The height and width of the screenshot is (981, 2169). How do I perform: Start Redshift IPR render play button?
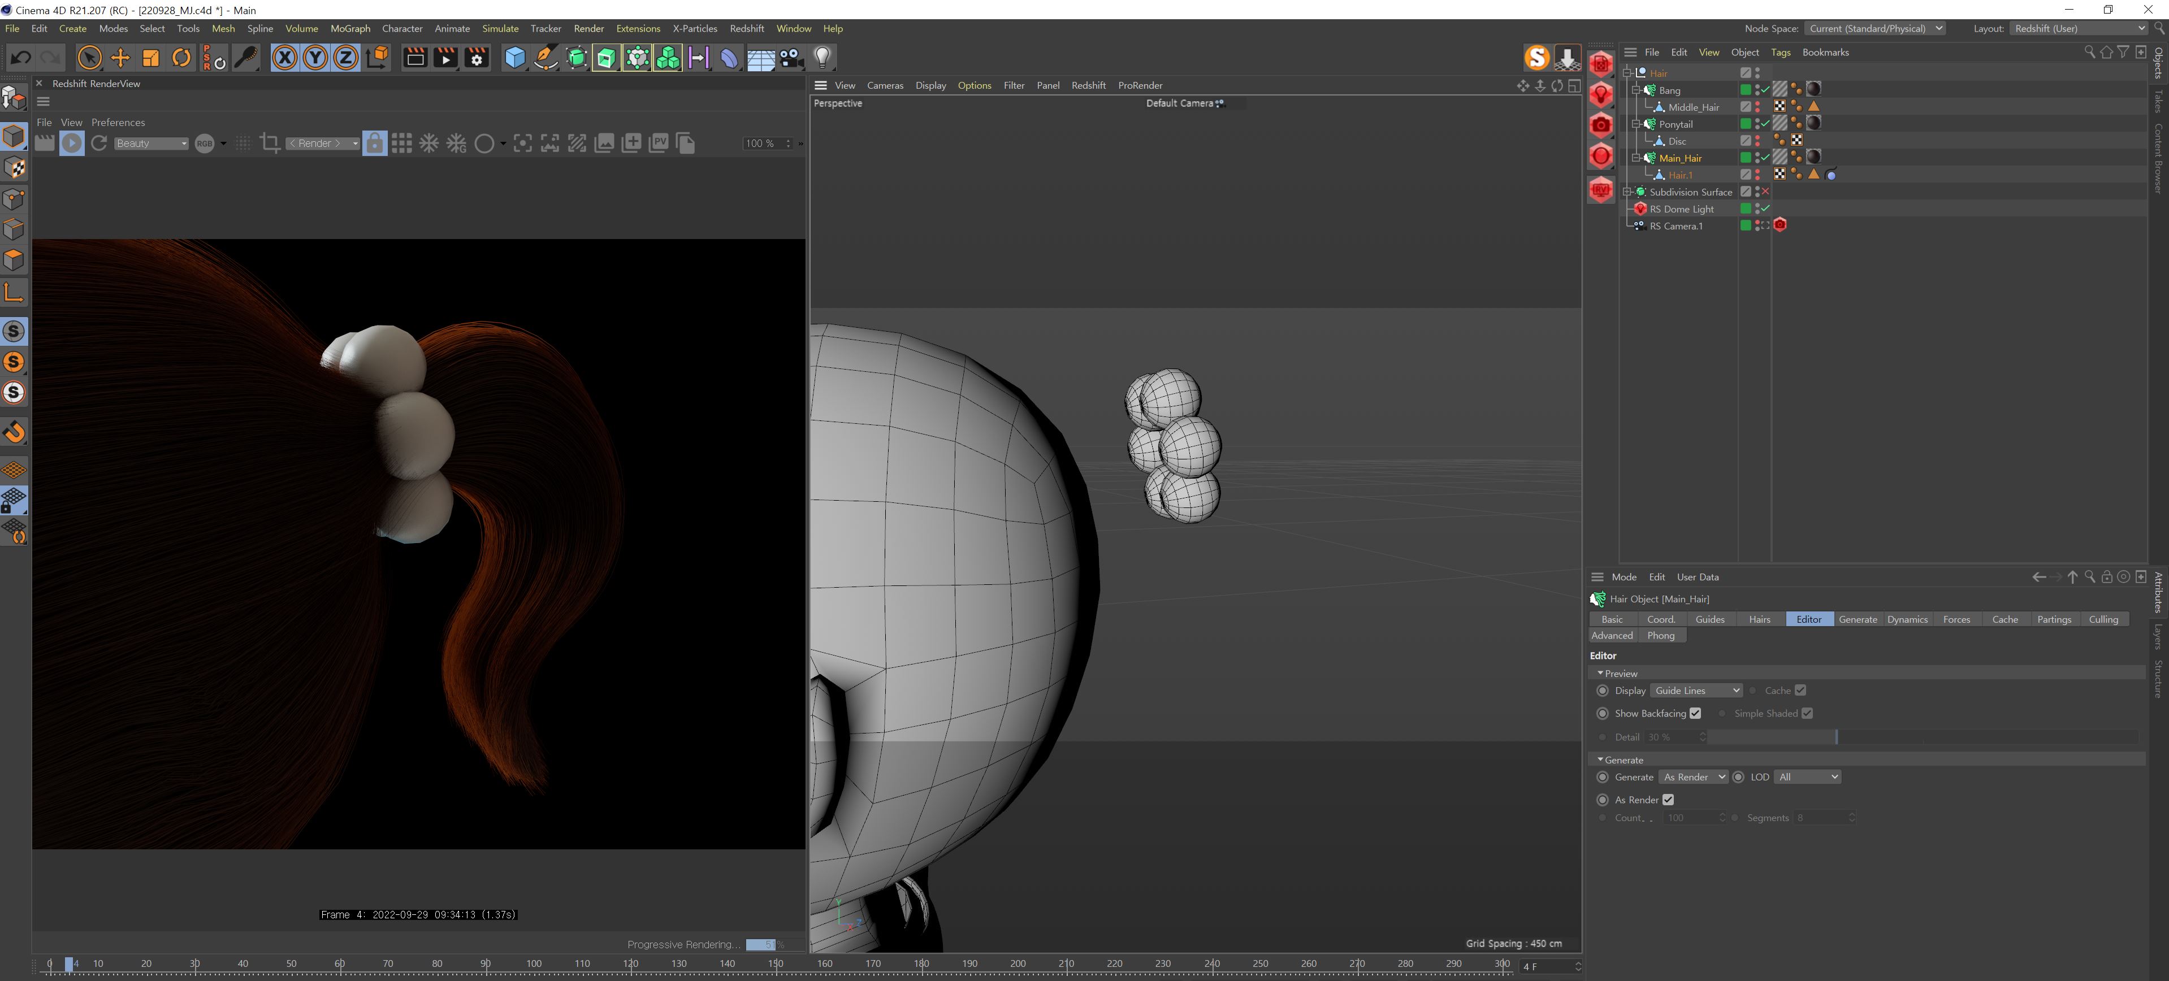(x=72, y=143)
